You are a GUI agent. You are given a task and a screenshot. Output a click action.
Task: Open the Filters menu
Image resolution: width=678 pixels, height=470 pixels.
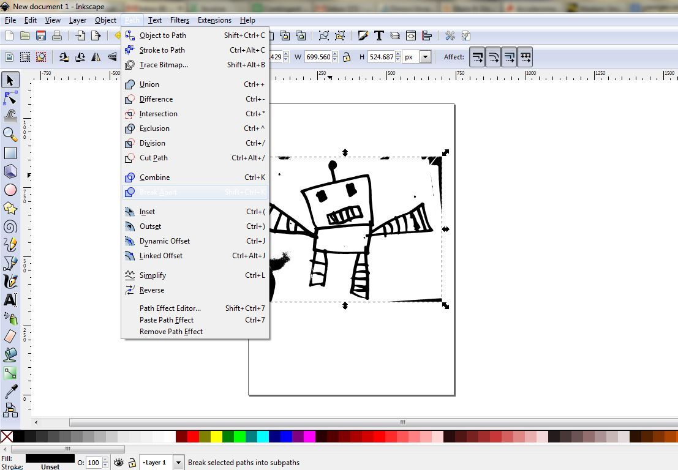coord(179,20)
